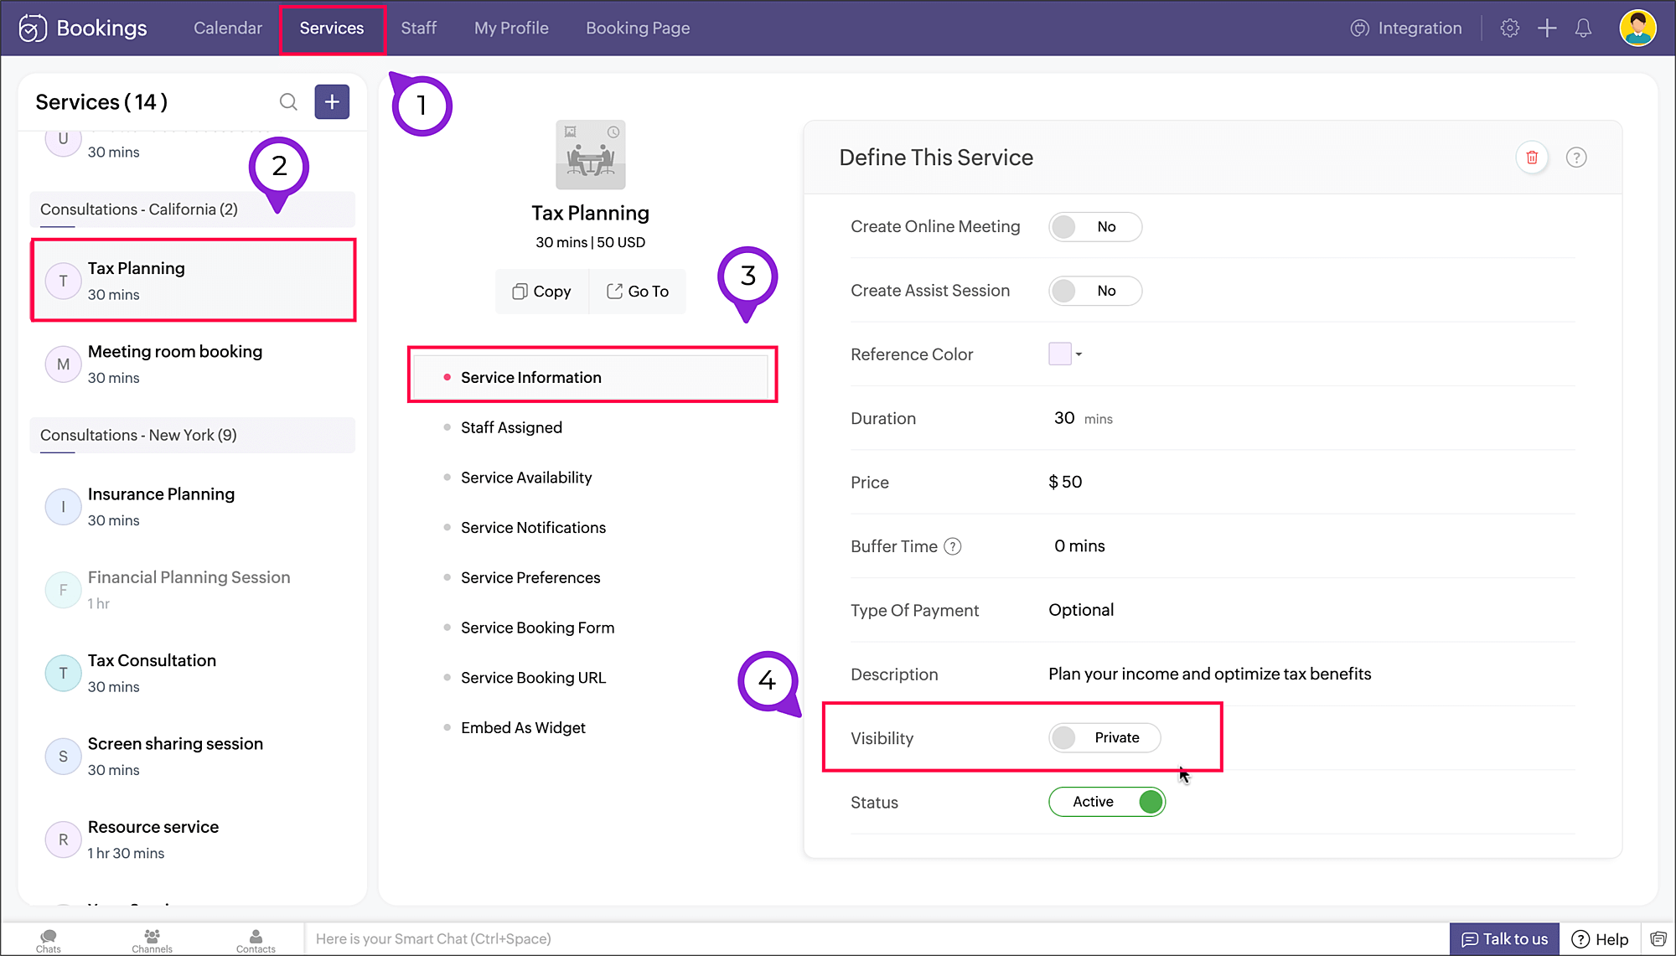
Task: Click the notifications bell icon
Action: click(x=1583, y=28)
